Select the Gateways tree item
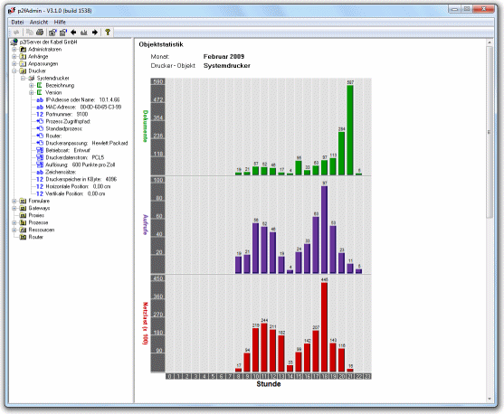This screenshot has width=504, height=414. pos(39,208)
